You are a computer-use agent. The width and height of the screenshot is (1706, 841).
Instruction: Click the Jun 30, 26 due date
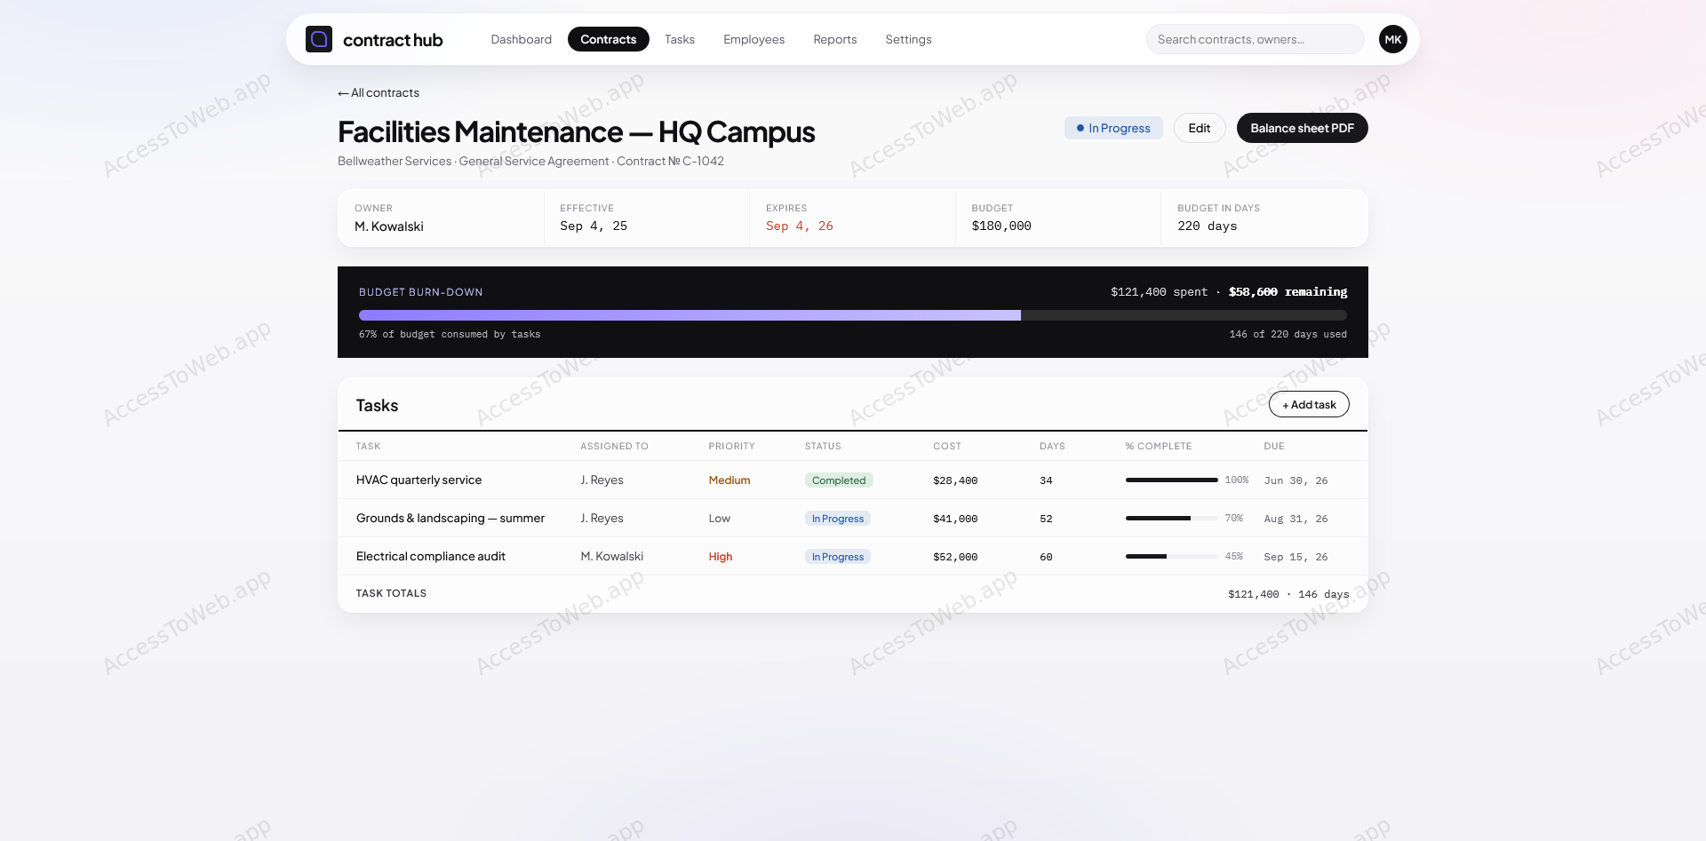[1296, 480]
